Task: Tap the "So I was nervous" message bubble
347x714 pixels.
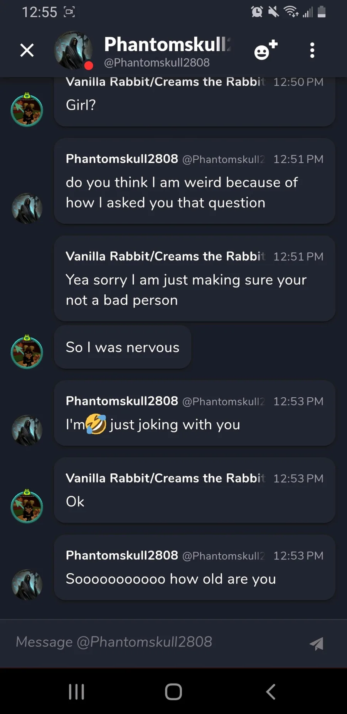Action: tap(123, 347)
